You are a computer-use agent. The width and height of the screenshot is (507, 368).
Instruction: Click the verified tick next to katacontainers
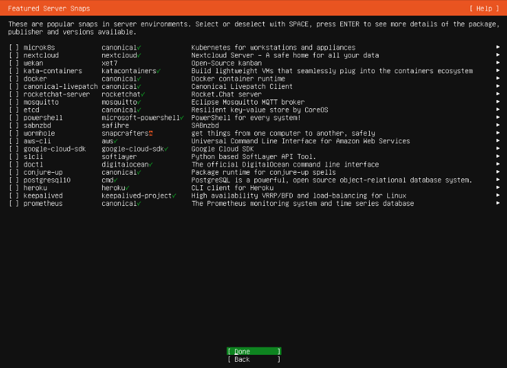[x=159, y=71]
